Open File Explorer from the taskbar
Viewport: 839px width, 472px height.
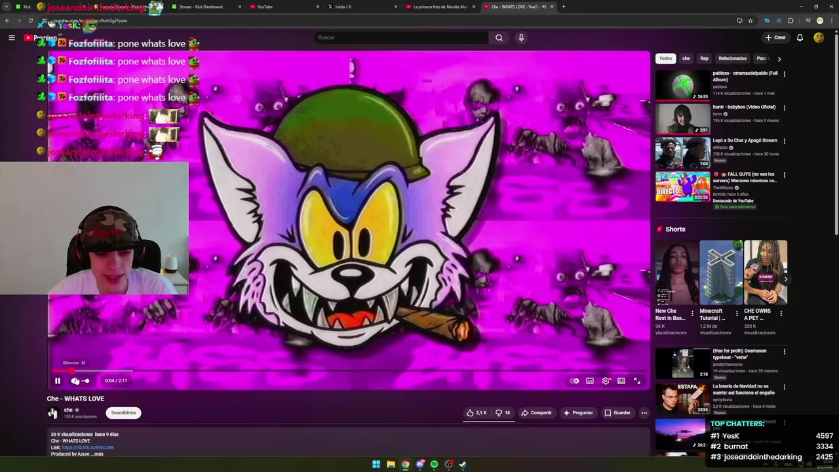[391, 464]
